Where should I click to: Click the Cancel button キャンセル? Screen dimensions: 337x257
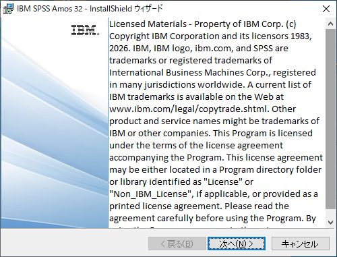301,244
